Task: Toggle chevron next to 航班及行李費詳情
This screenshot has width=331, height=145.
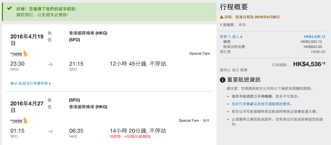Action: [x=50, y=84]
